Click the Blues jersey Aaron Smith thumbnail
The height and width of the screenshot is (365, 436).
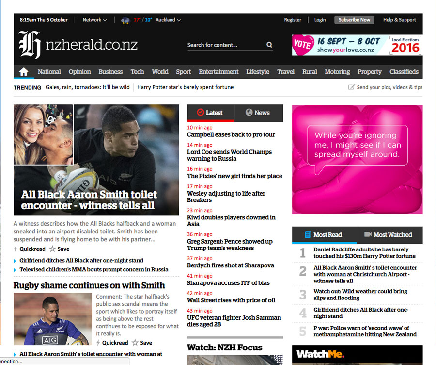(x=53, y=319)
